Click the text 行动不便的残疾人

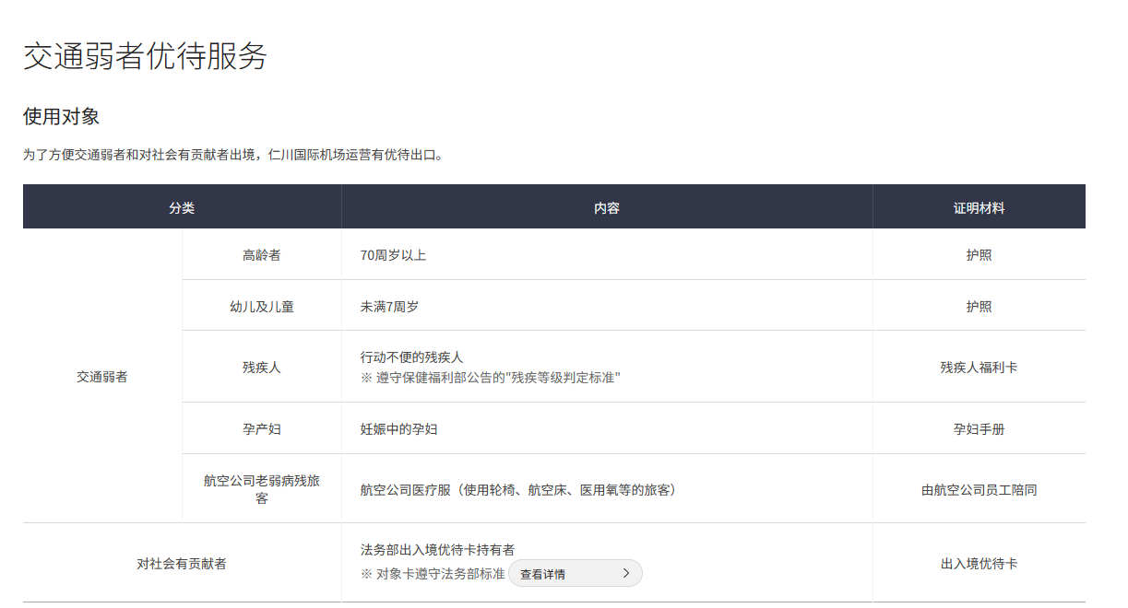coord(411,357)
